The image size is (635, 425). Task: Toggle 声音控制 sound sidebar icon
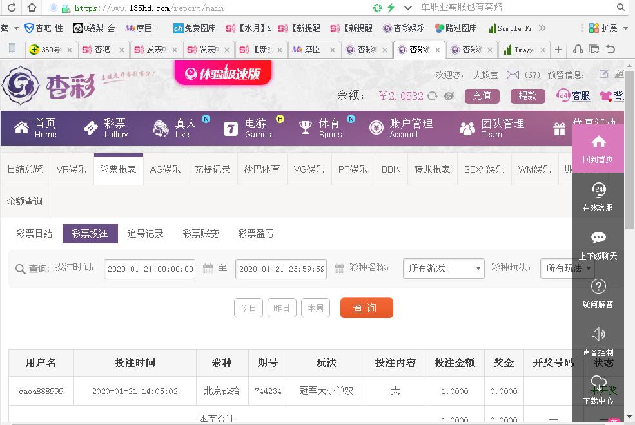(598, 342)
